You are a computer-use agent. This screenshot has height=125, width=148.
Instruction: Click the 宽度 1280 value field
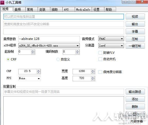(x=82, y=72)
